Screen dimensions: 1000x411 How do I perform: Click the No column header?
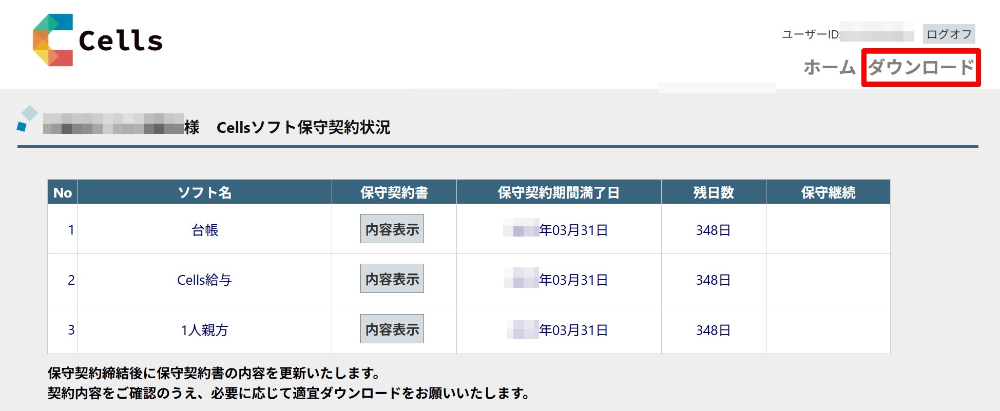(x=63, y=192)
